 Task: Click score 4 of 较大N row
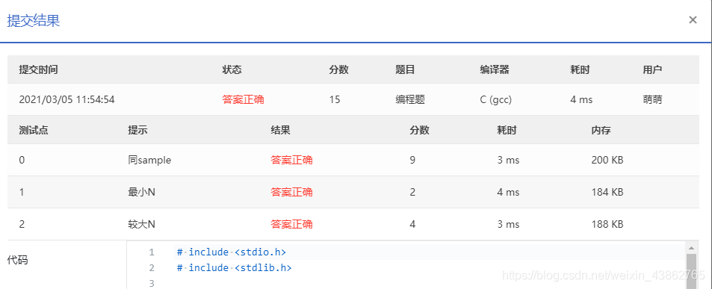coord(412,224)
